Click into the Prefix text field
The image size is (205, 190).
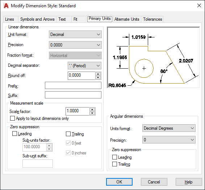click(x=73, y=85)
